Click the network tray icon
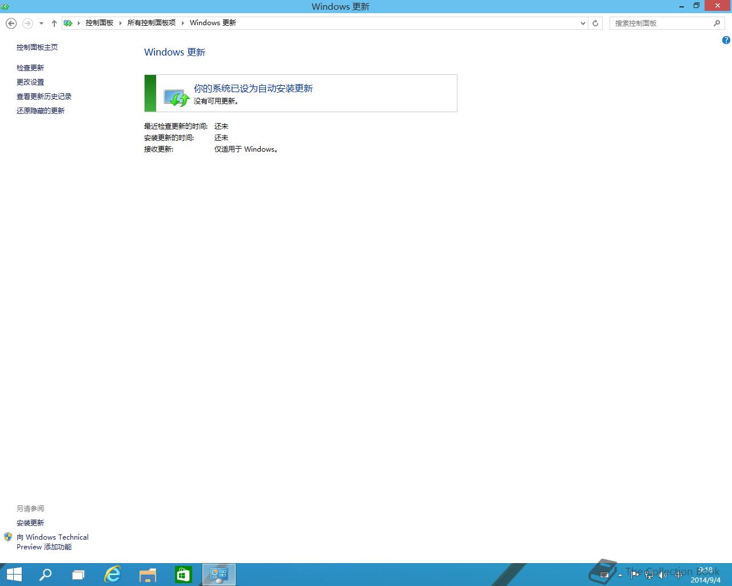The image size is (732, 586). pos(649,575)
